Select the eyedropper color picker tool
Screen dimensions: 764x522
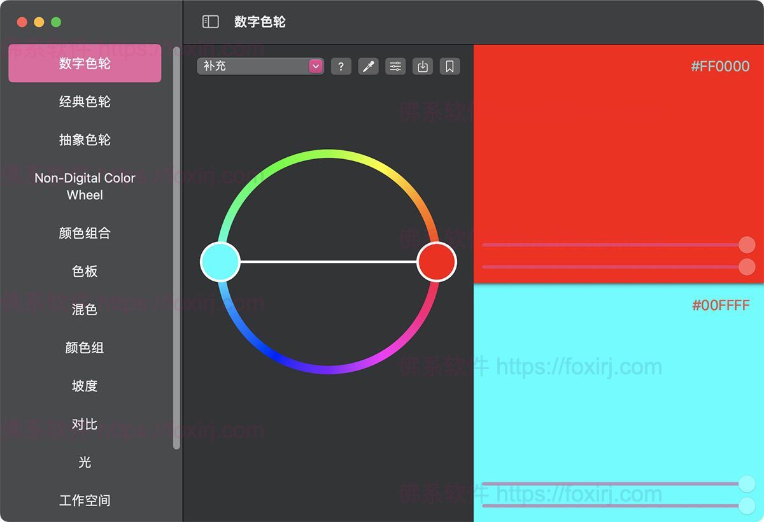[x=368, y=66]
